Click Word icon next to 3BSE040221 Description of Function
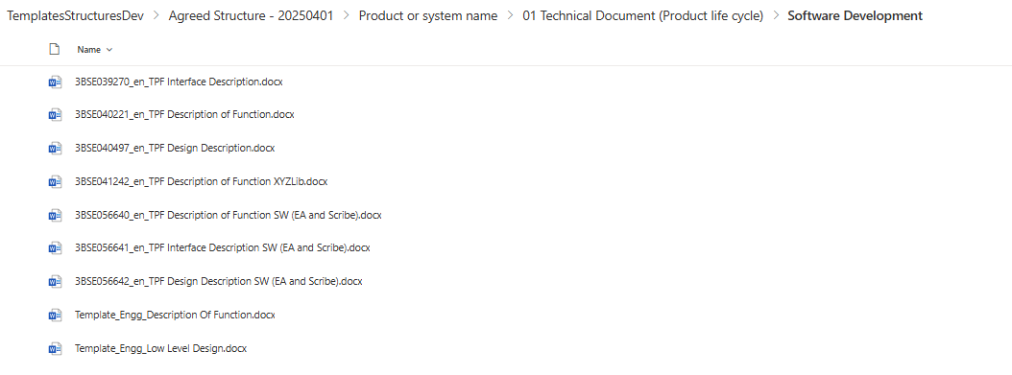Viewport: 1012px width, 375px height. 55,115
